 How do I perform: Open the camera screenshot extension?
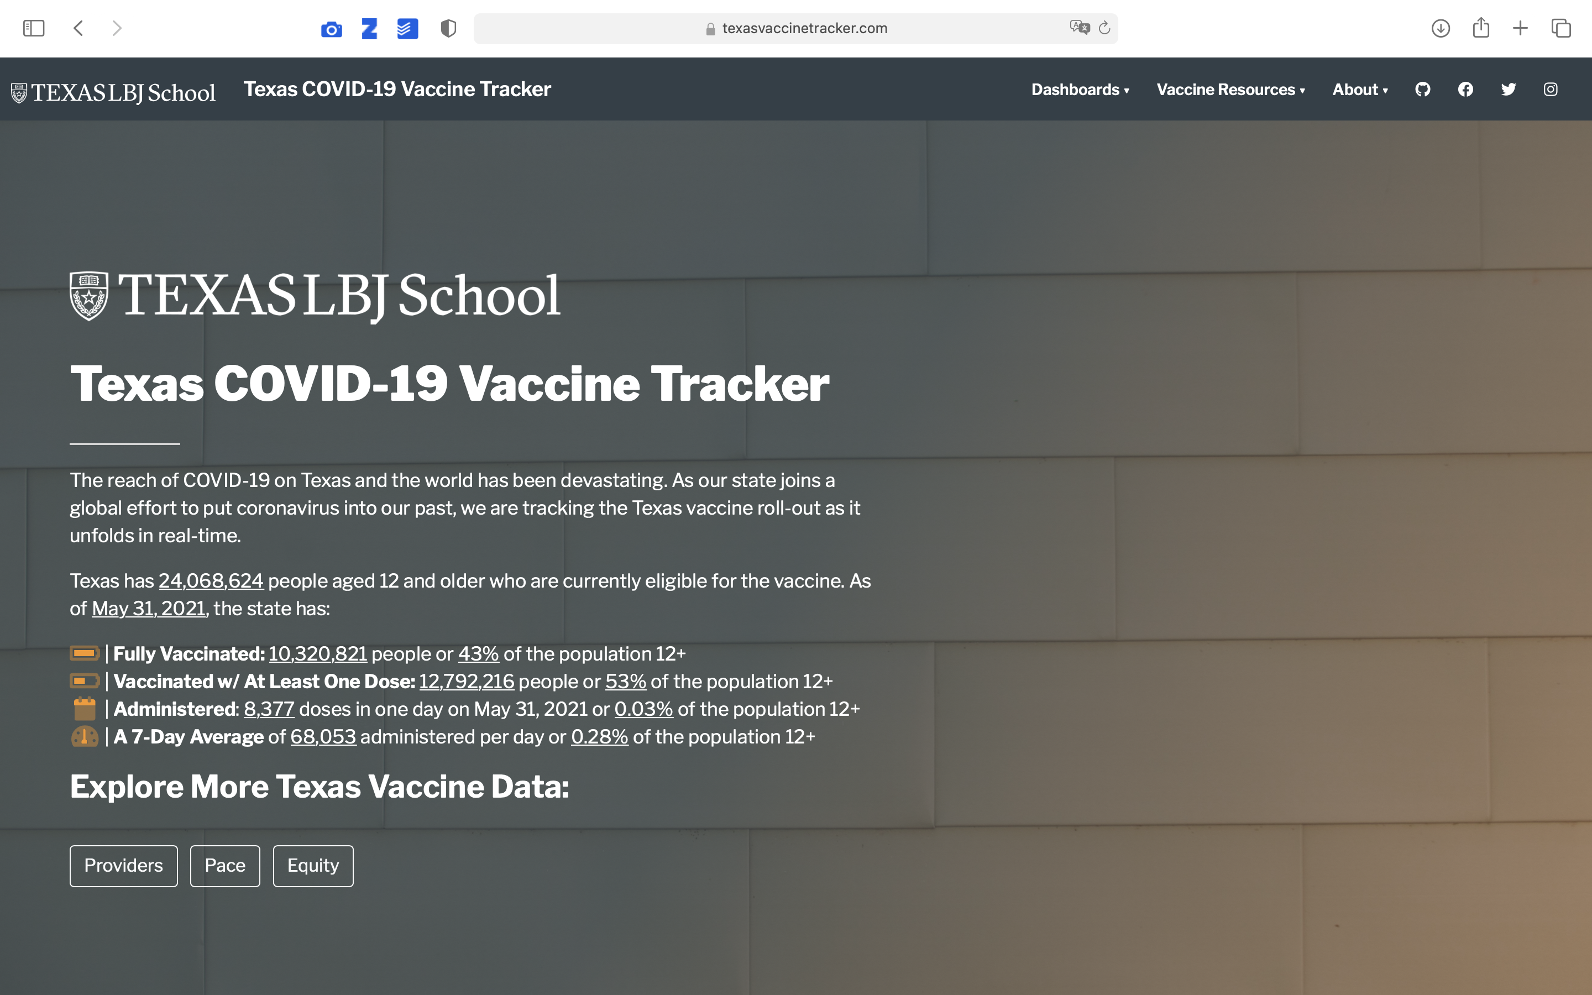(x=332, y=30)
